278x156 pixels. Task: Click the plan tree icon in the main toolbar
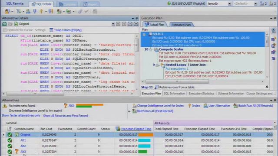pyautogui.click(x=18, y=12)
